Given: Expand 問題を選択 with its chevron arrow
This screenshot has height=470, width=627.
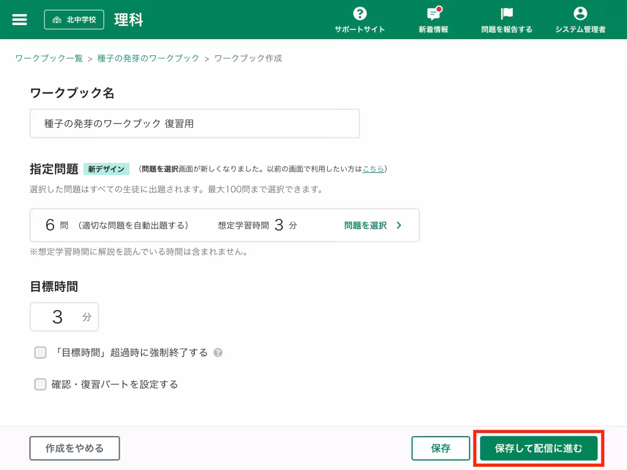Looking at the screenshot, I should pos(372,225).
